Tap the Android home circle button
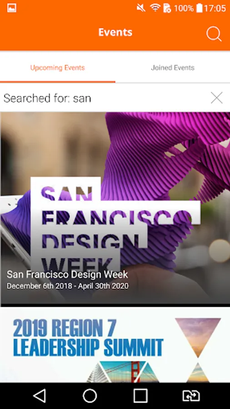Screen dimensions: 230x409 pos(90,396)
